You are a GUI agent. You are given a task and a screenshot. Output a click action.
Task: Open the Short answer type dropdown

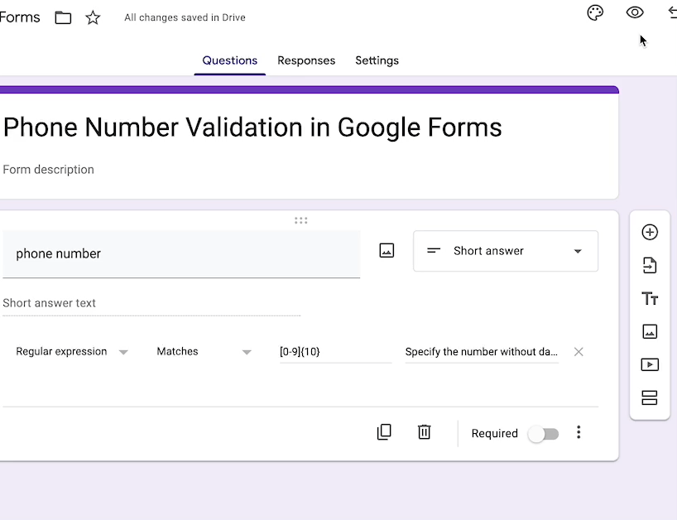(506, 251)
